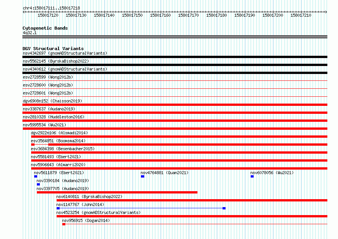Click the dgv6908n152 (Chaisson2019) label
Viewport: 338px width, 239px height.
click(52, 101)
